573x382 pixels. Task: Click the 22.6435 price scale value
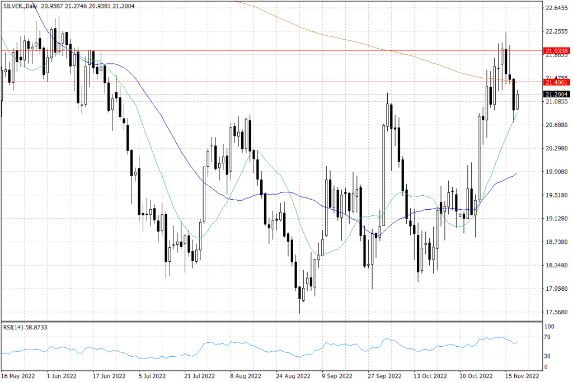[x=556, y=8]
